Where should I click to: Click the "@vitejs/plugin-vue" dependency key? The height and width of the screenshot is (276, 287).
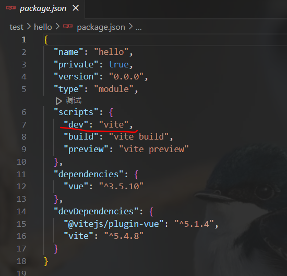coord(113,224)
